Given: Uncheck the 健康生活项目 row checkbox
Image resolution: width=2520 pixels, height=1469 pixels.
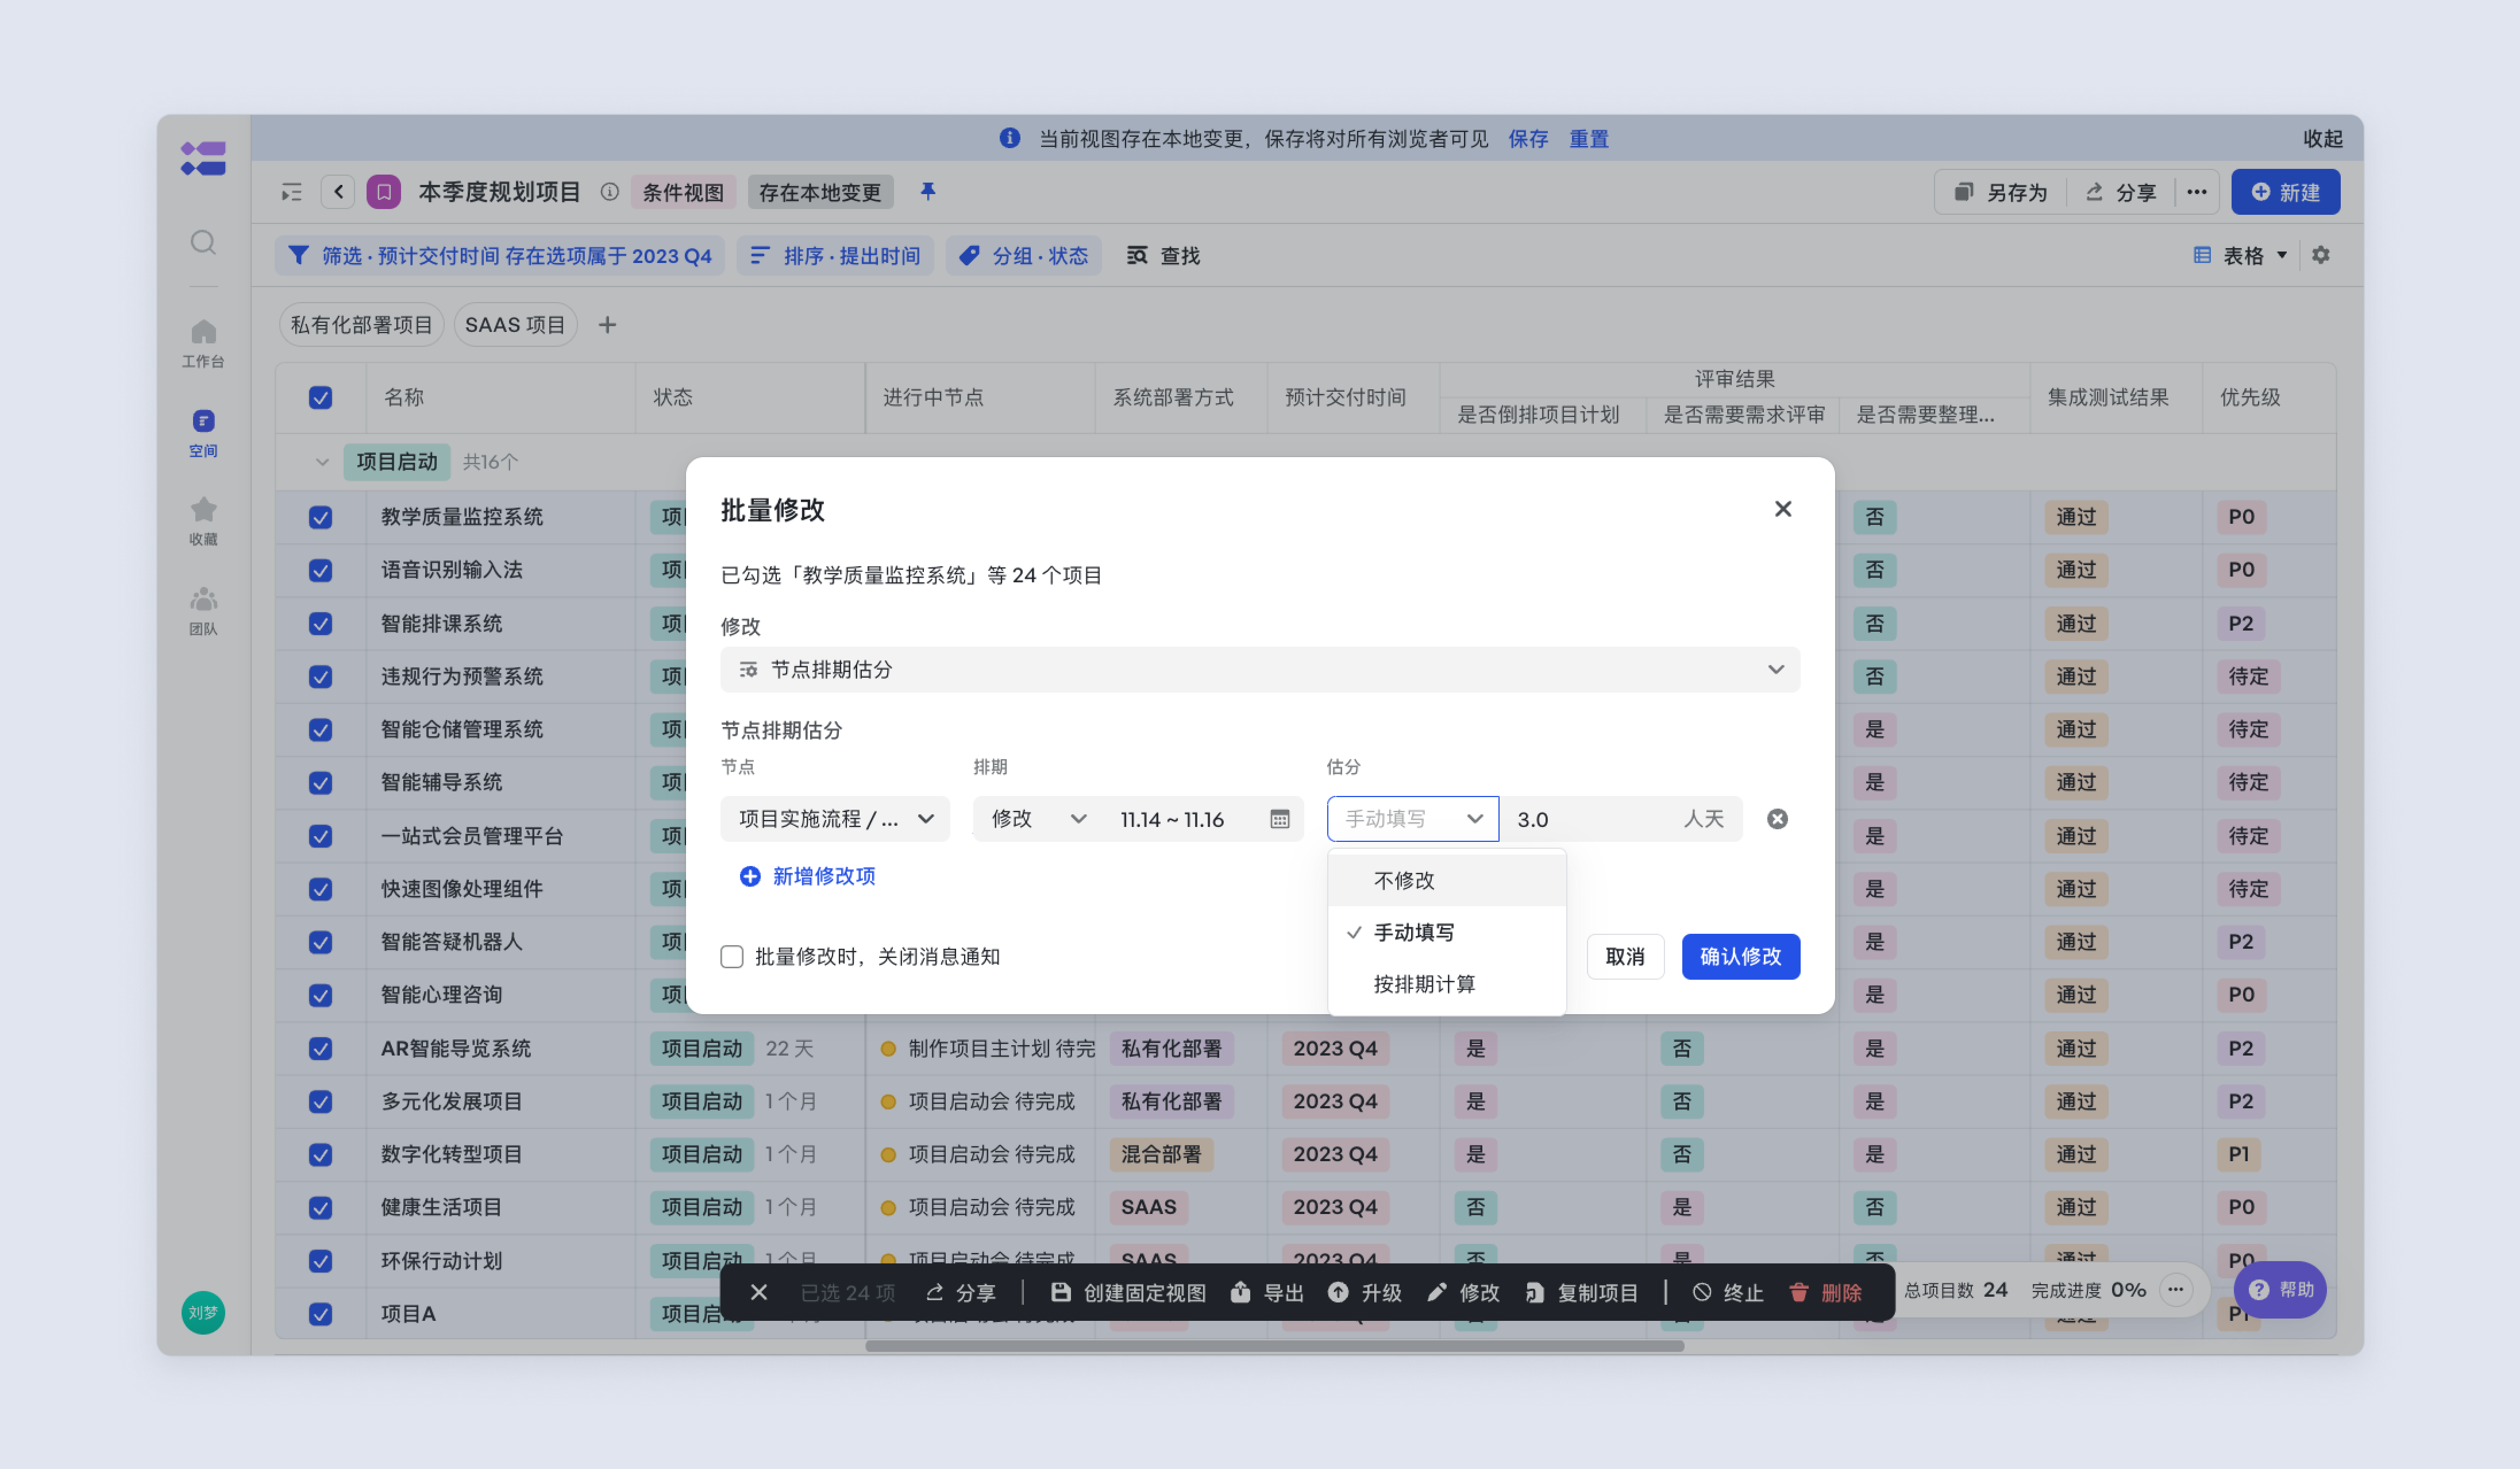Looking at the screenshot, I should [320, 1207].
